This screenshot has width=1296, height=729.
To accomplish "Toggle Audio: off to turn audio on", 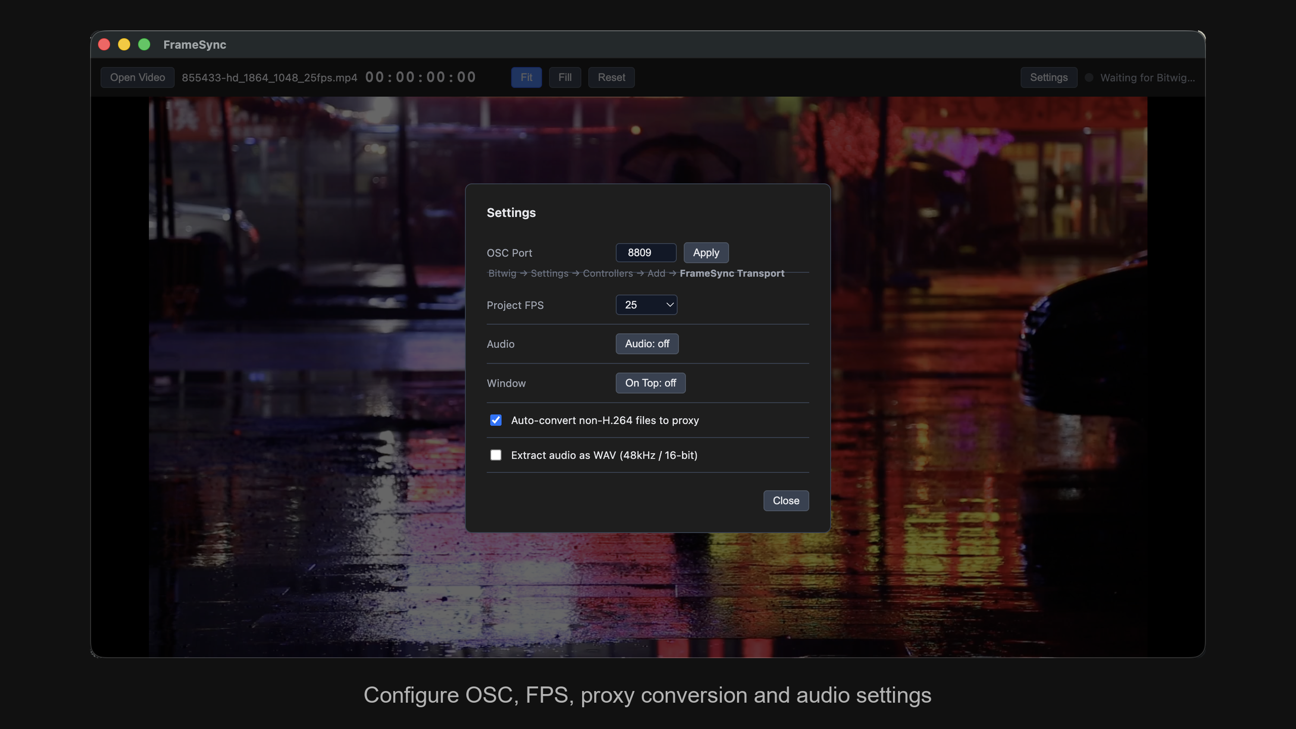I will [x=646, y=344].
